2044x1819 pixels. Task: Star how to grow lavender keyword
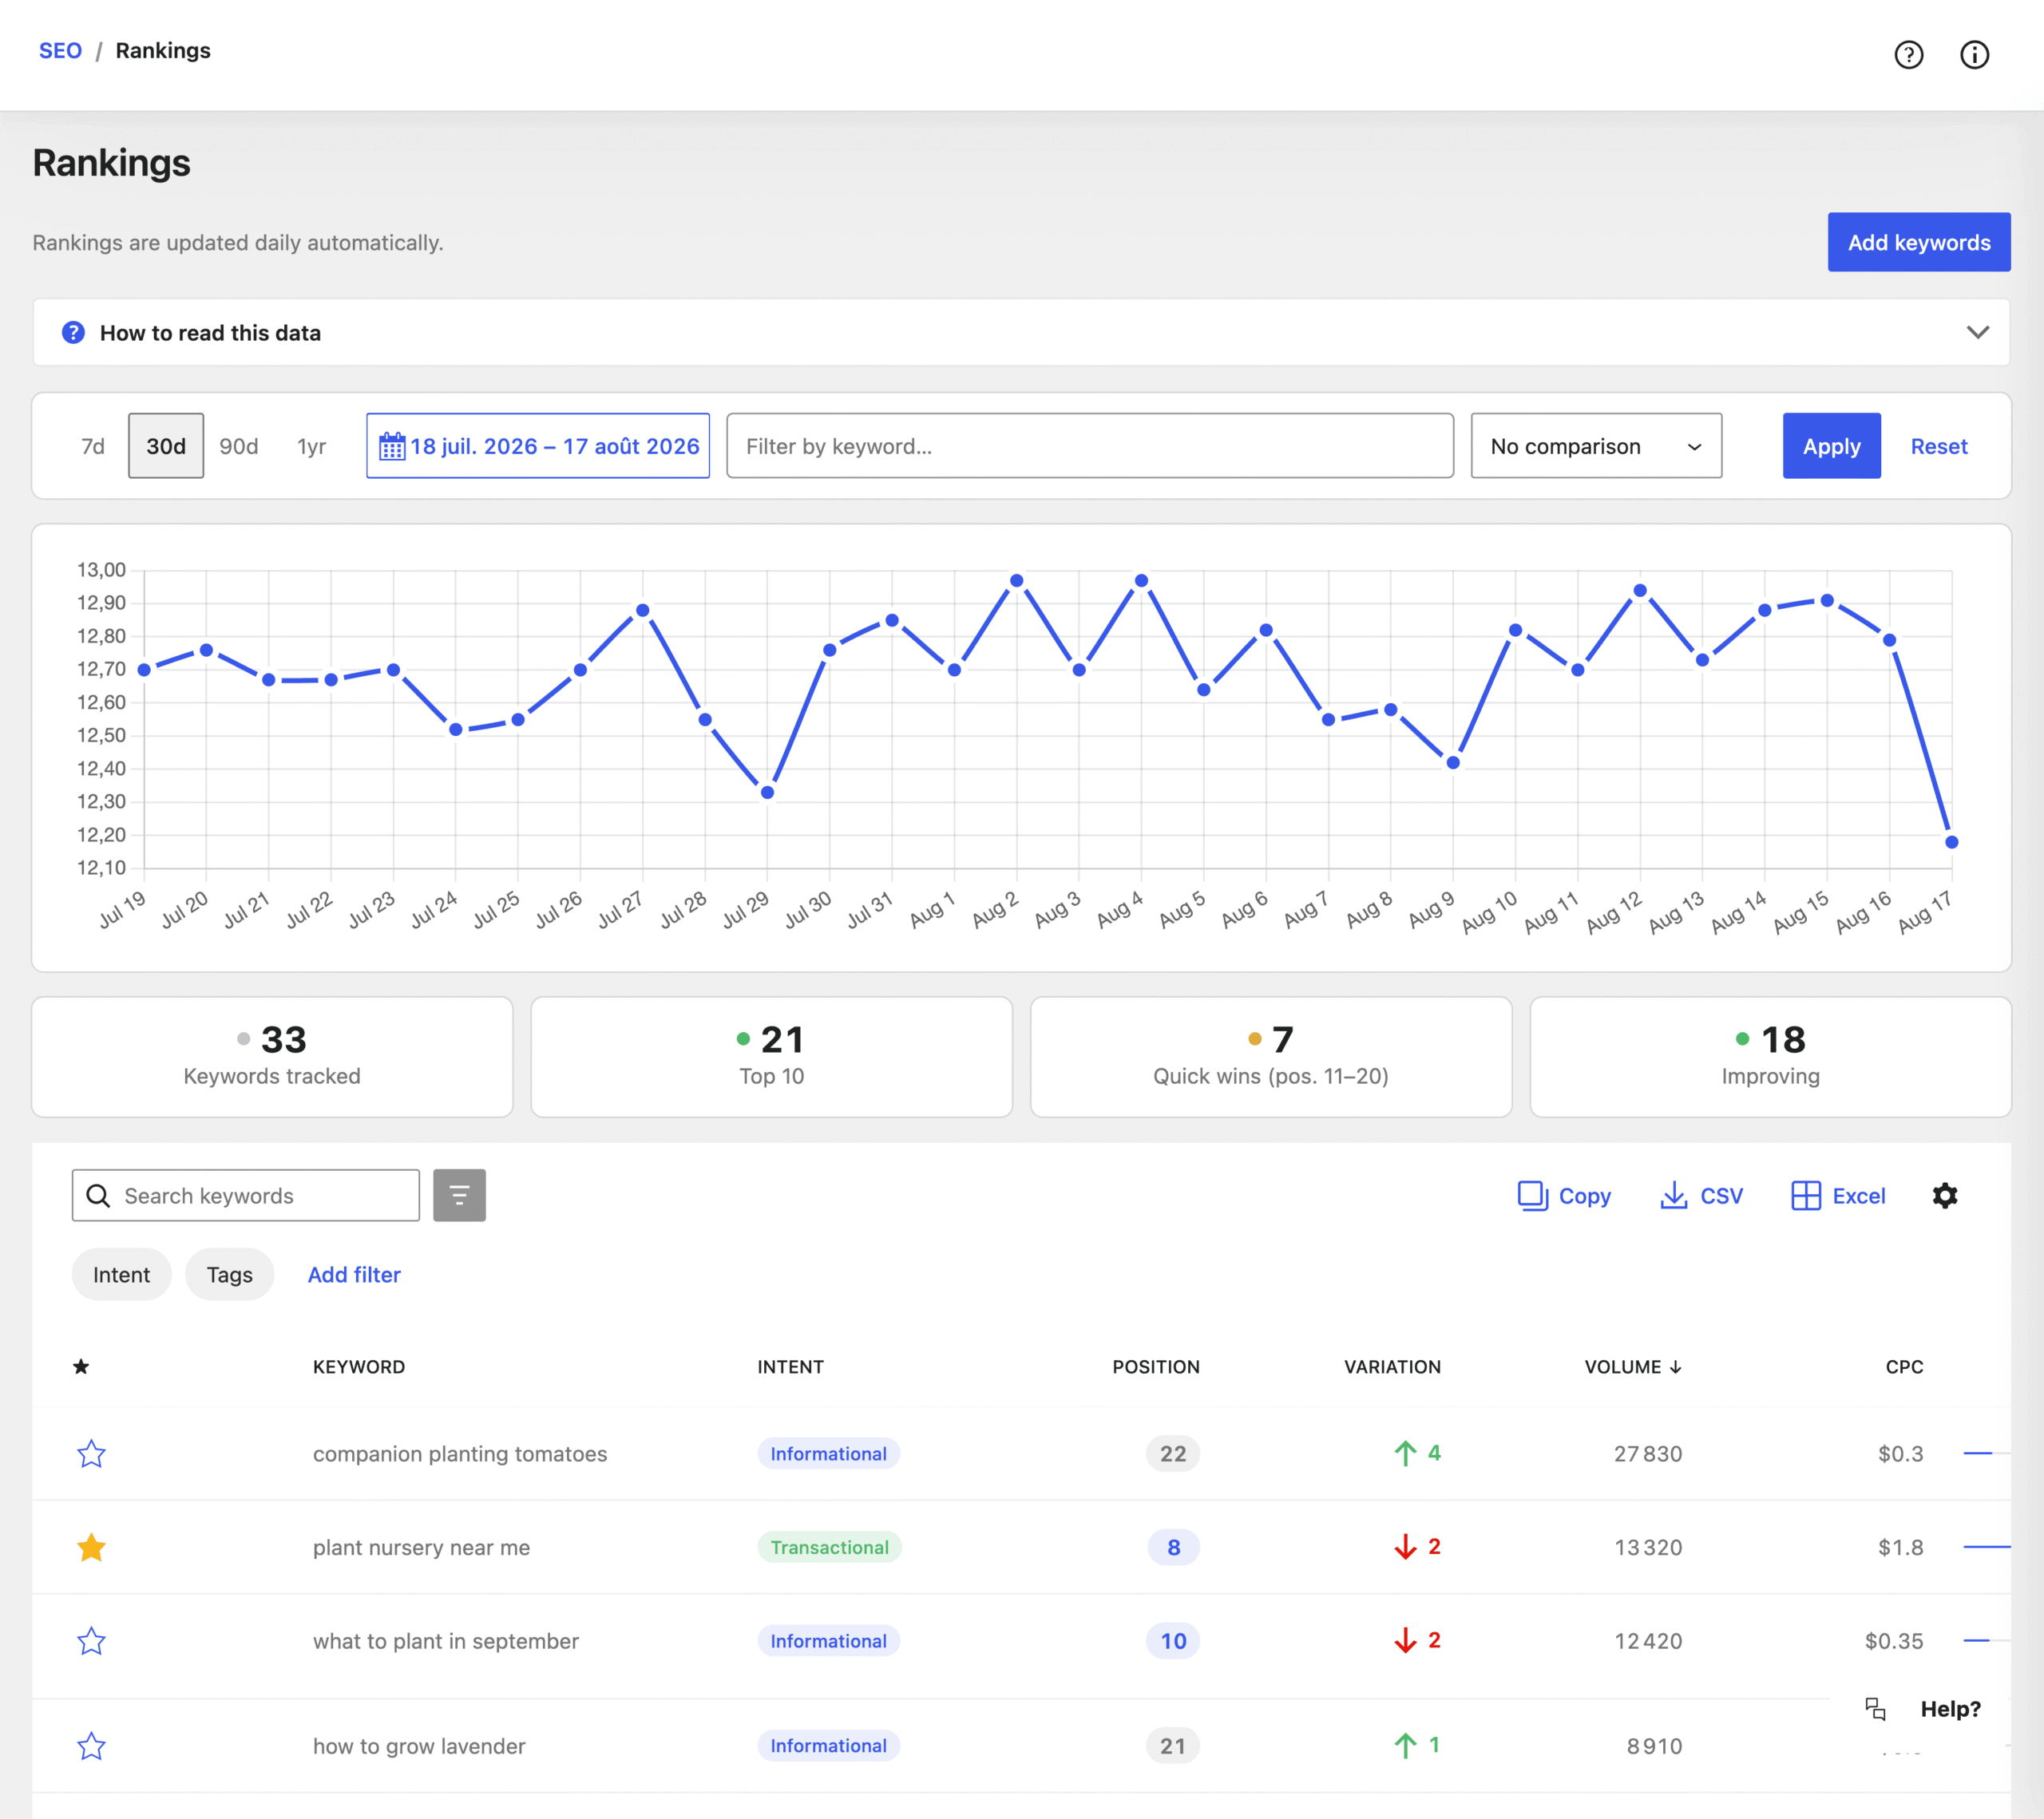pyautogui.click(x=91, y=1746)
